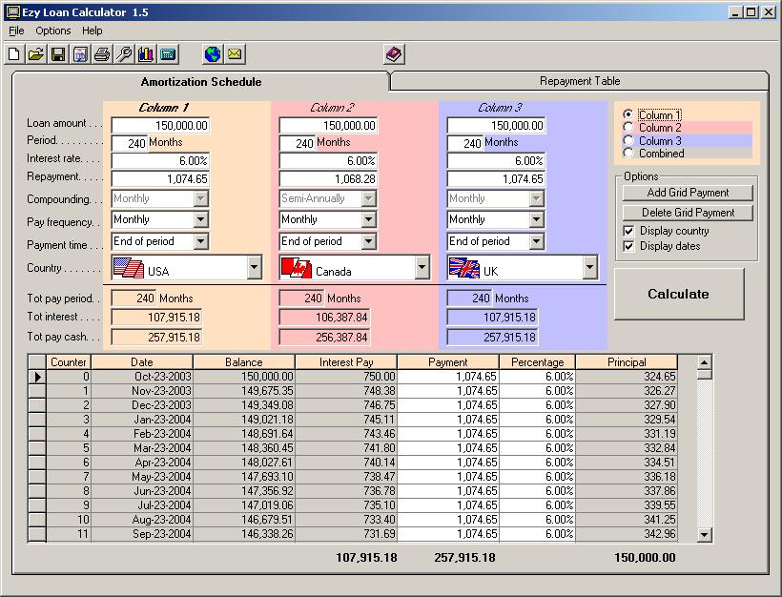Click the Column 1 Loan amount field

point(160,125)
